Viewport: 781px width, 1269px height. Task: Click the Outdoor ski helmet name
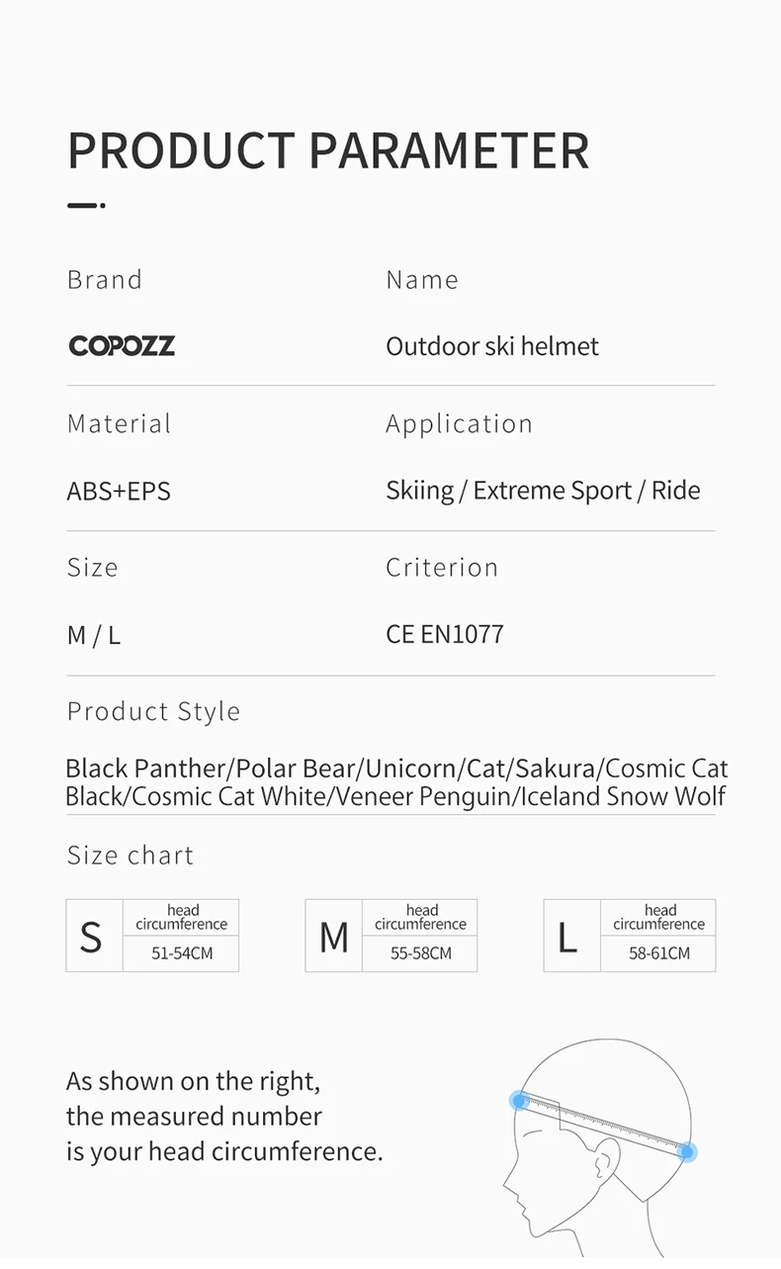coord(492,346)
